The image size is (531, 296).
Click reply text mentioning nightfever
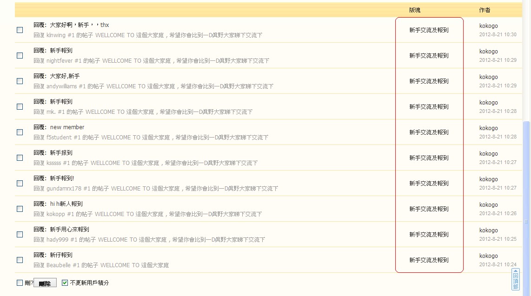(152, 61)
